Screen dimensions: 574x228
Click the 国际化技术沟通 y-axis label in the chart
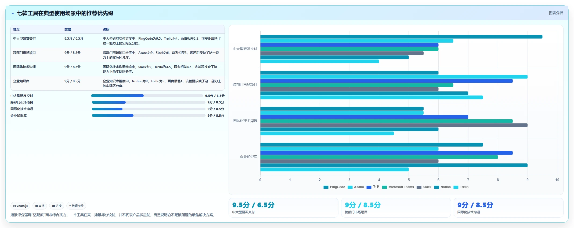[245, 121]
